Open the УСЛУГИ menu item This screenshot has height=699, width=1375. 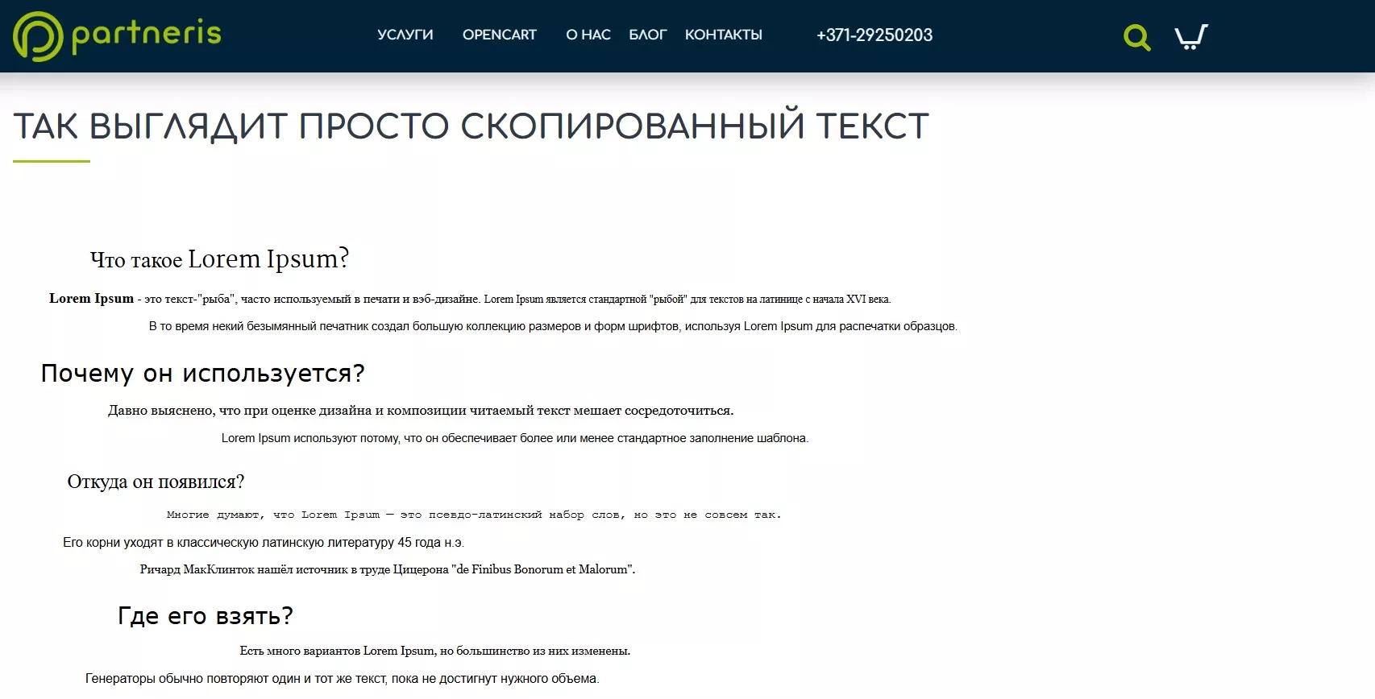point(405,35)
